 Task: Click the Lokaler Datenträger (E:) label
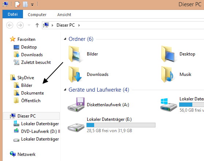(x=109, y=119)
